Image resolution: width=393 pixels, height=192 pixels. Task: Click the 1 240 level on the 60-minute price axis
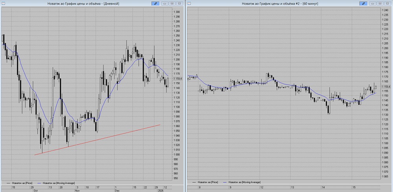pos(386,10)
